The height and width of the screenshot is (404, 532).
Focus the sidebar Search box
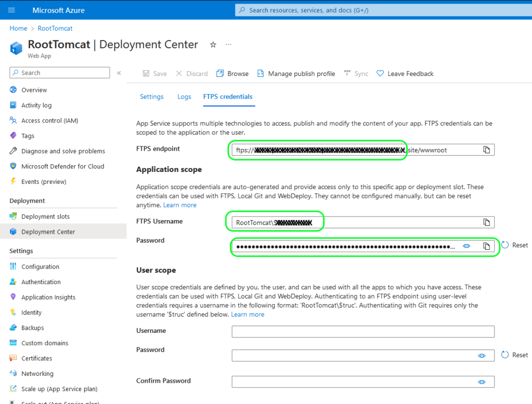pyautogui.click(x=60, y=73)
